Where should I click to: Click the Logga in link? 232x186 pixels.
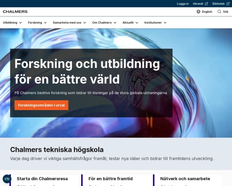pyautogui.click(x=183, y=4)
